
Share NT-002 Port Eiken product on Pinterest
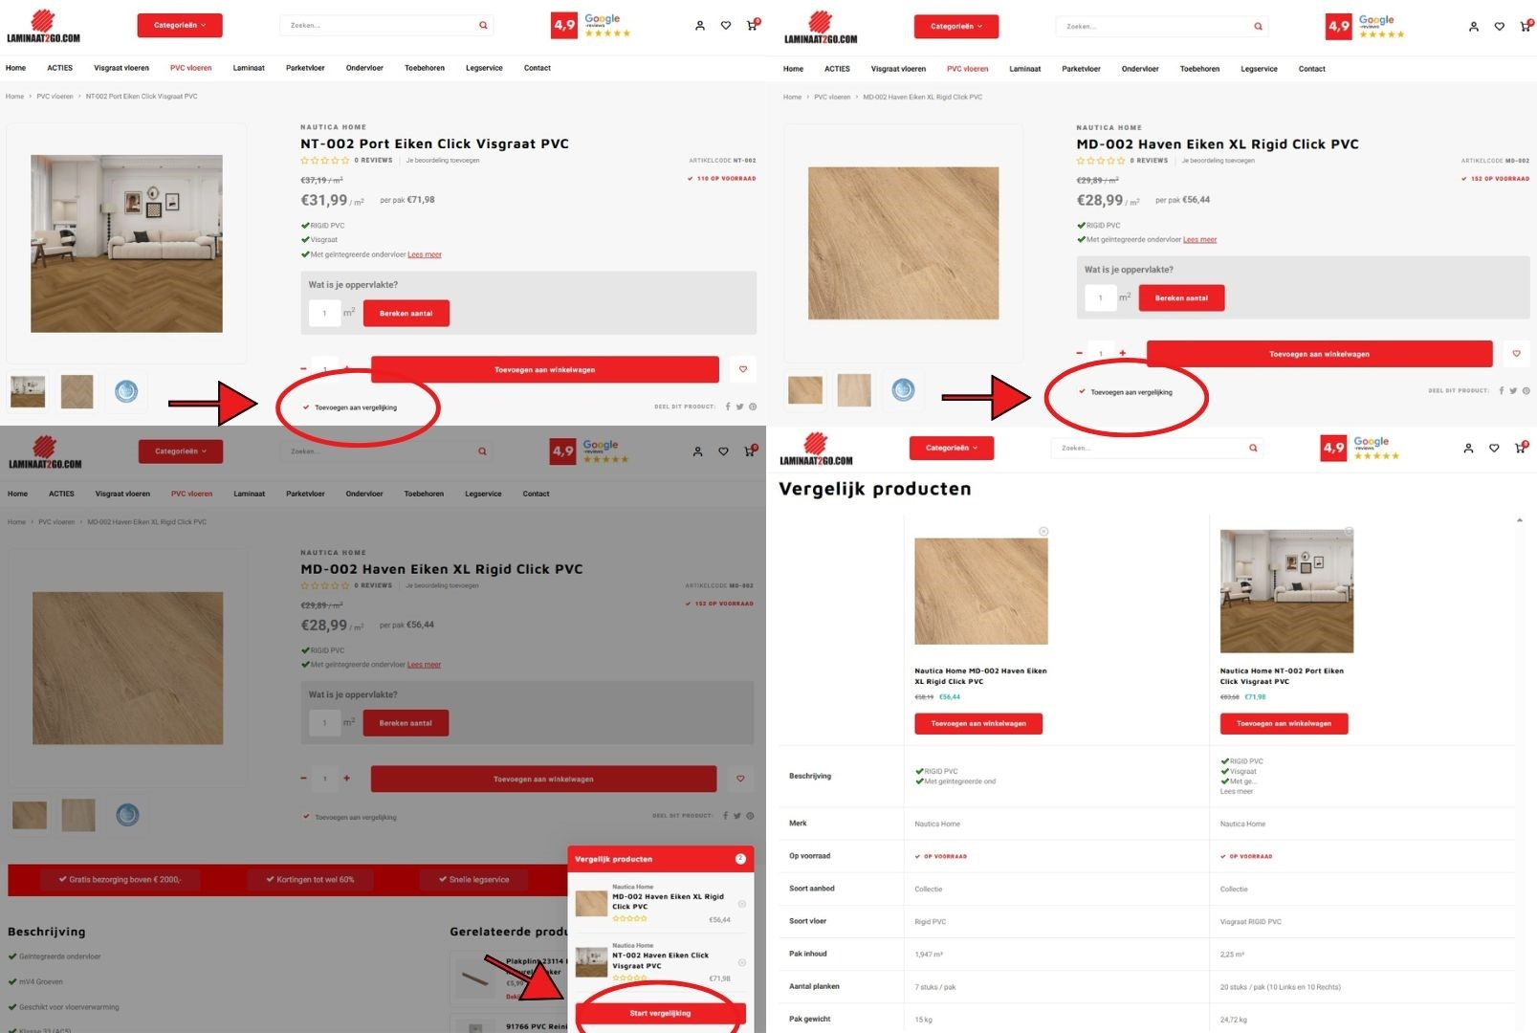(753, 407)
